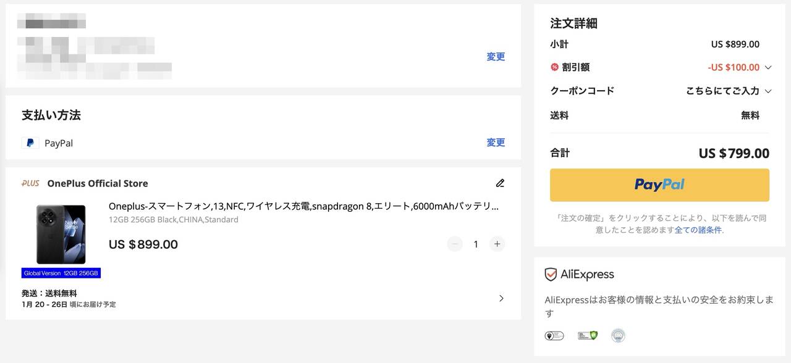Image resolution: width=791 pixels, height=363 pixels.
Task: Expand the discount amount details chevron
Action: point(768,67)
